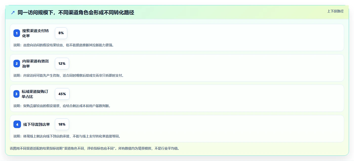Select the 搜索渠道支付转化率 label
Screen dimensions: 354x161
point(36,33)
